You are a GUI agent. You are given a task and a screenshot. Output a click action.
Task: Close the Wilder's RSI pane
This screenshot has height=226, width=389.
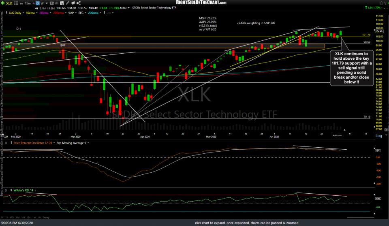pyautogui.click(x=6, y=190)
